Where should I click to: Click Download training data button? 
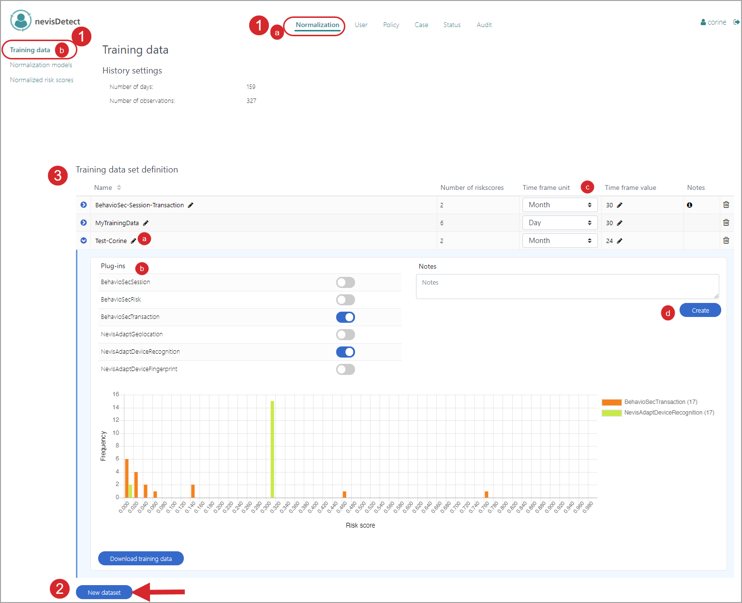coord(141,559)
